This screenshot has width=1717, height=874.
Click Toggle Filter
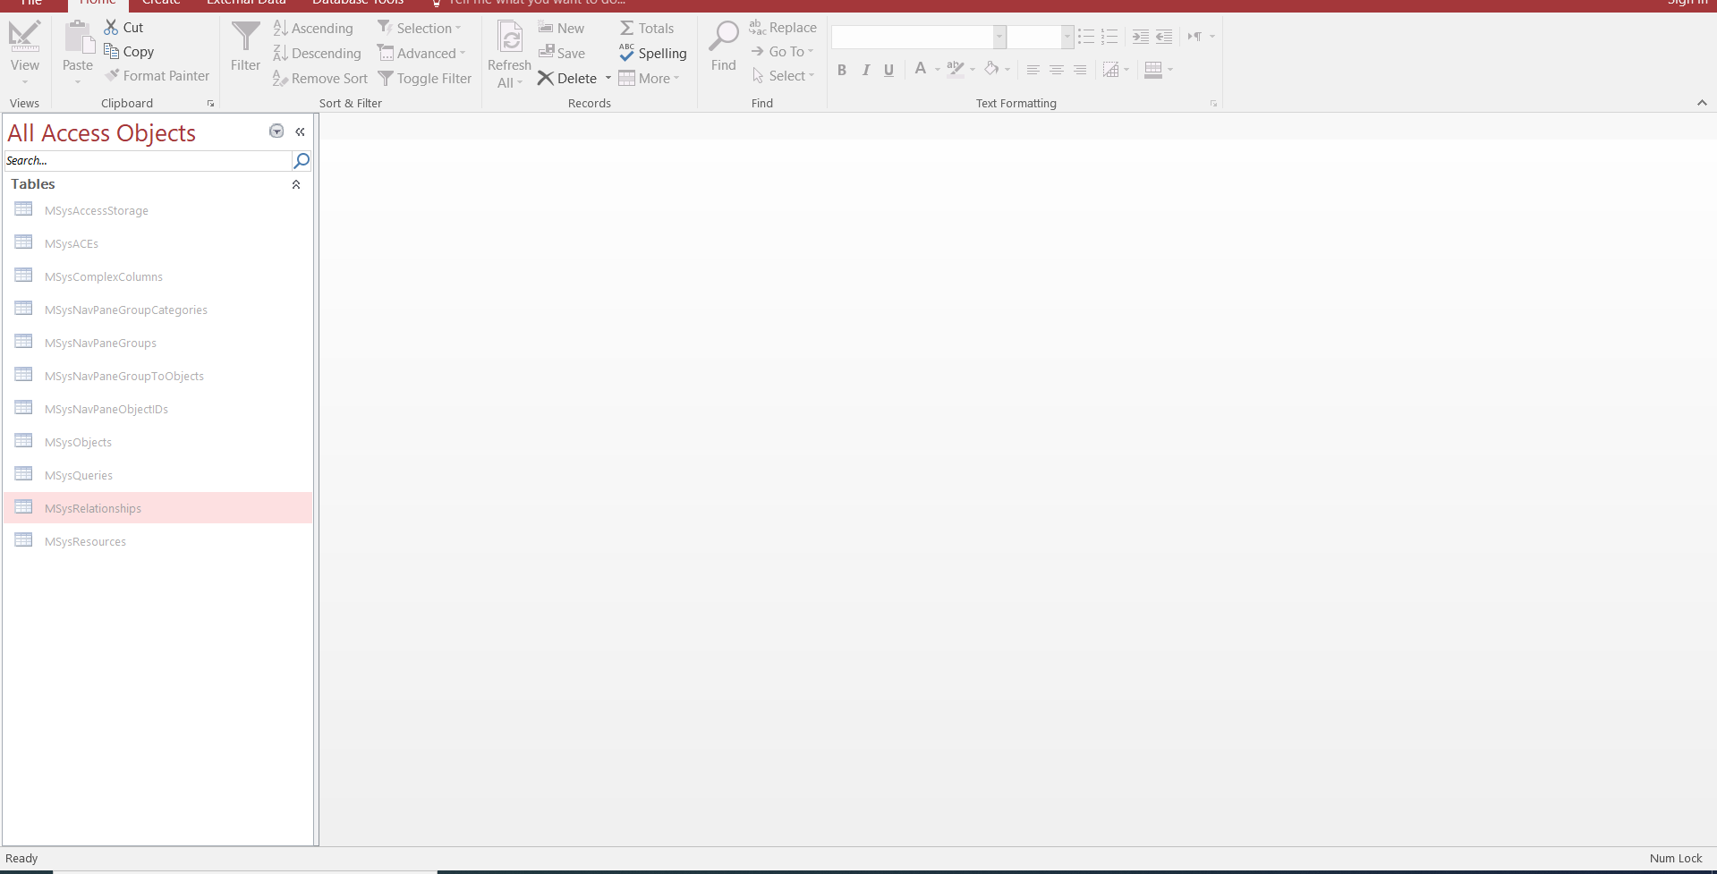tap(424, 79)
